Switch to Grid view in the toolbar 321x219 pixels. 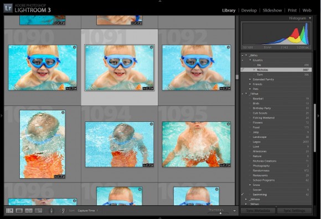tap(9, 211)
